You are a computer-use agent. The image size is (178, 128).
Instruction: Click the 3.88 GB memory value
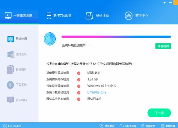[x=93, y=79]
